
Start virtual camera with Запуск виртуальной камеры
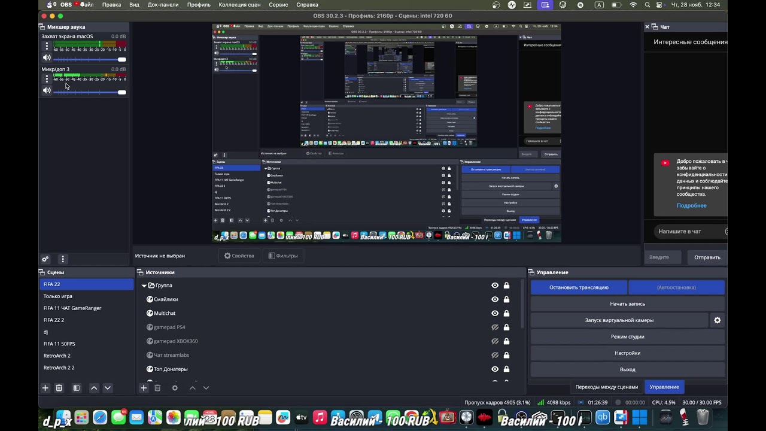tap(619, 320)
